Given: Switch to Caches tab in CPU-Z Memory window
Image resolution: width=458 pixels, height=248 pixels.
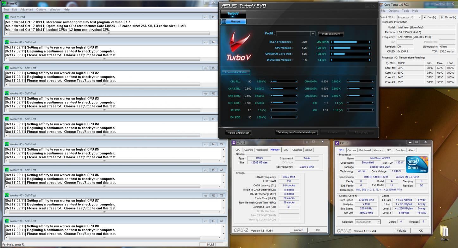Looking at the screenshot, I should (x=248, y=150).
